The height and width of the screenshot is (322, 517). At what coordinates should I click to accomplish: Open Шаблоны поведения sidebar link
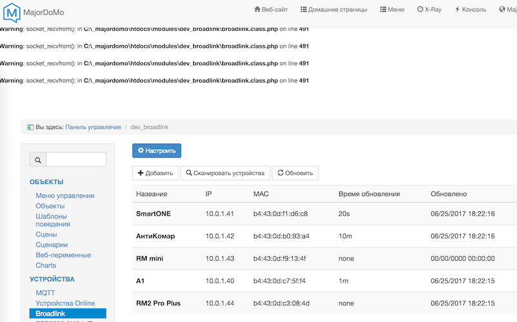tap(53, 220)
